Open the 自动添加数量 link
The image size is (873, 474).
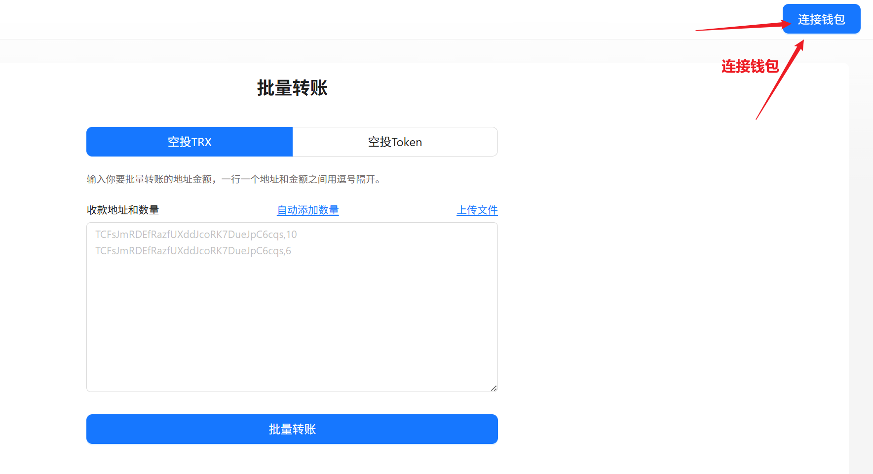307,210
